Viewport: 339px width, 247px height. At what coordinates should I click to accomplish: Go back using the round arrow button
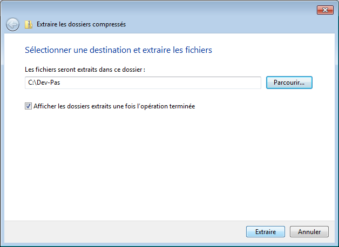click(x=12, y=24)
